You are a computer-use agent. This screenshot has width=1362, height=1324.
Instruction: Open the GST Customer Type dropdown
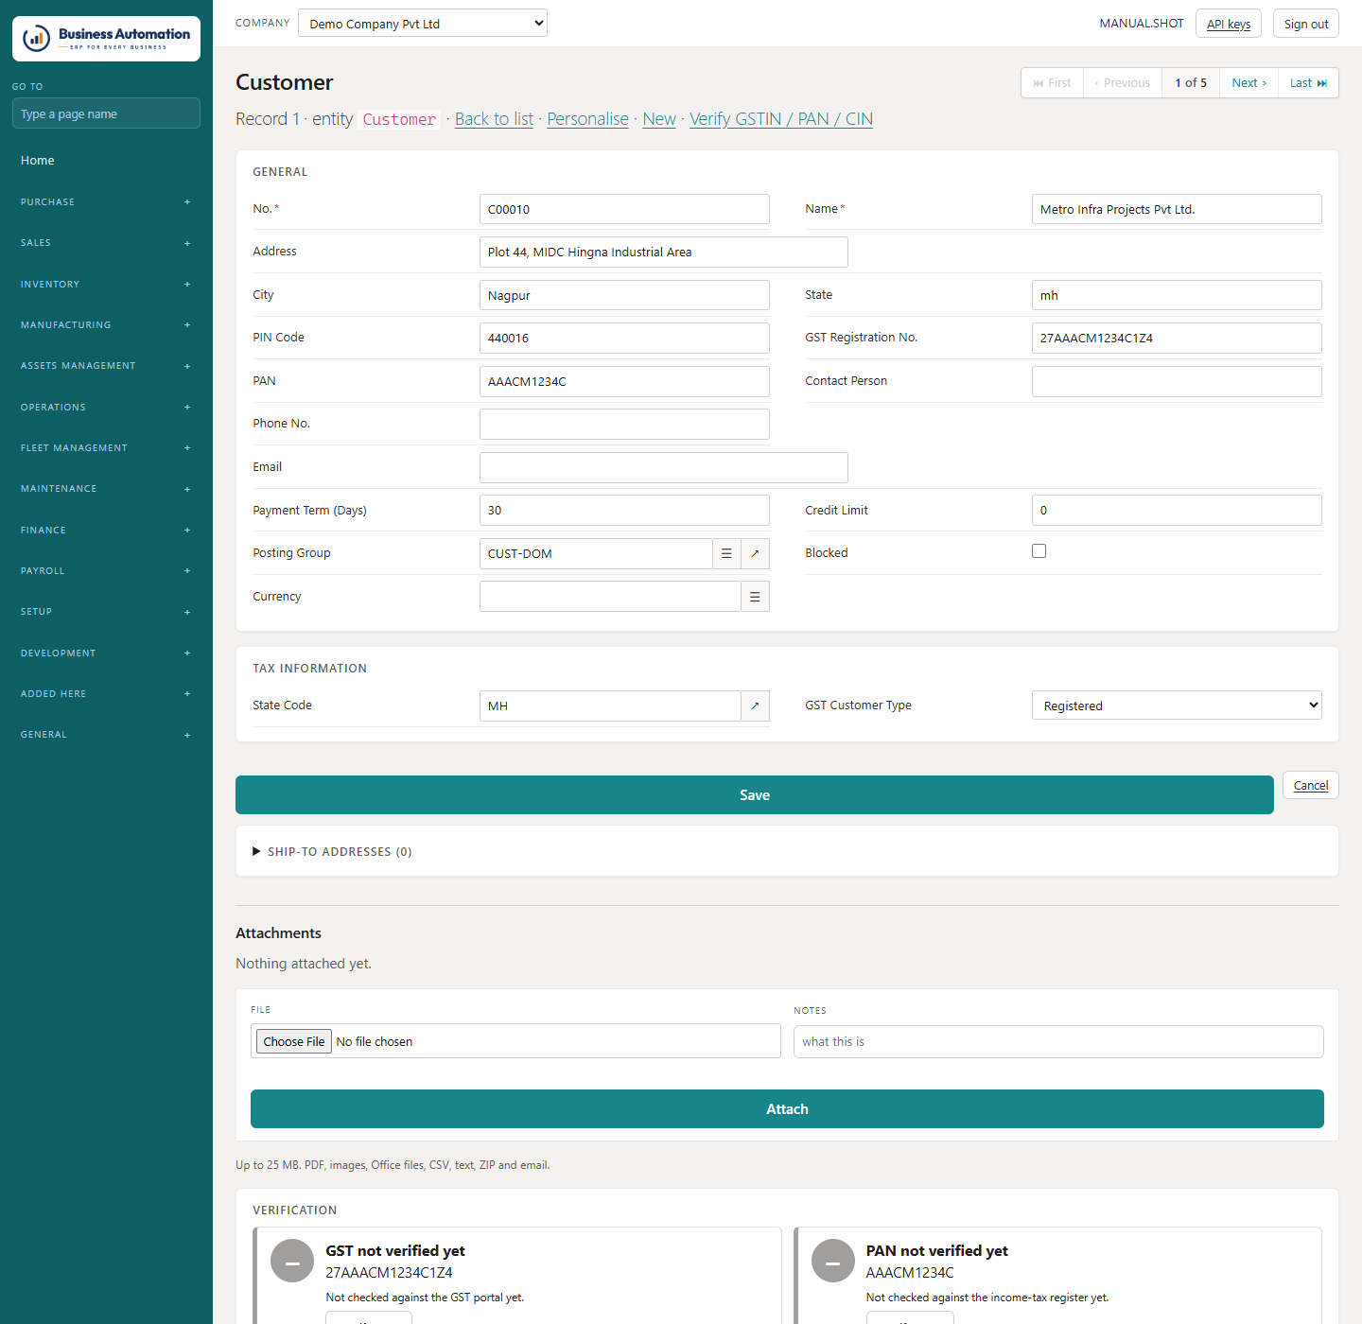tap(1177, 706)
